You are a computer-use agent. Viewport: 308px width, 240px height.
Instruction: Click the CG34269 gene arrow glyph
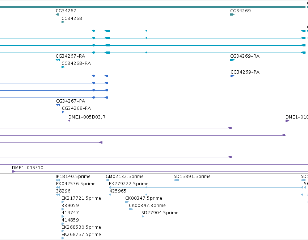point(232,15)
